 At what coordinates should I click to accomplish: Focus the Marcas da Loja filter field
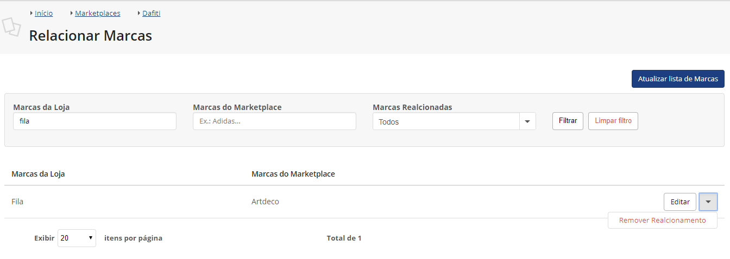tap(95, 121)
